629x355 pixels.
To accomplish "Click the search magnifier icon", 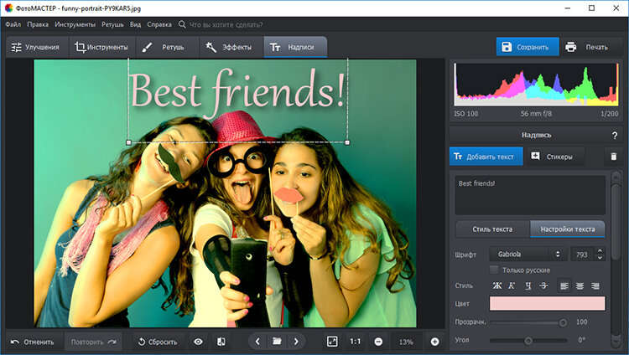I will pyautogui.click(x=182, y=24).
